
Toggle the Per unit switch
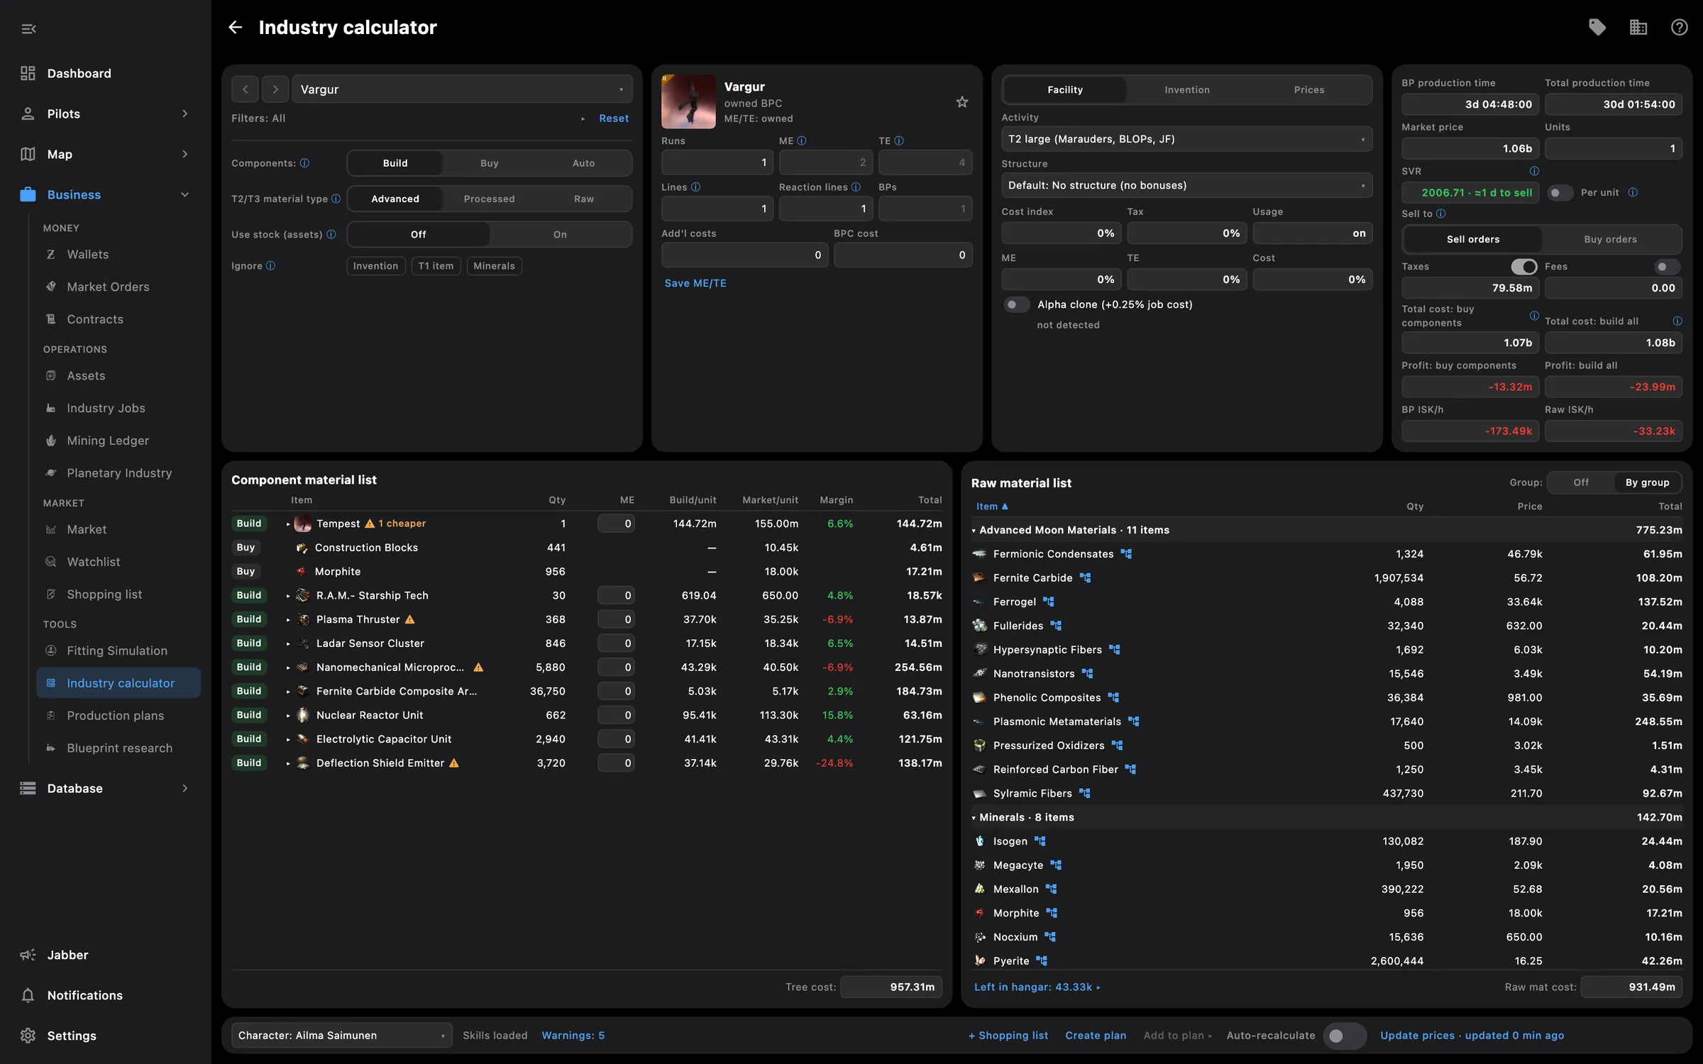(x=1560, y=193)
